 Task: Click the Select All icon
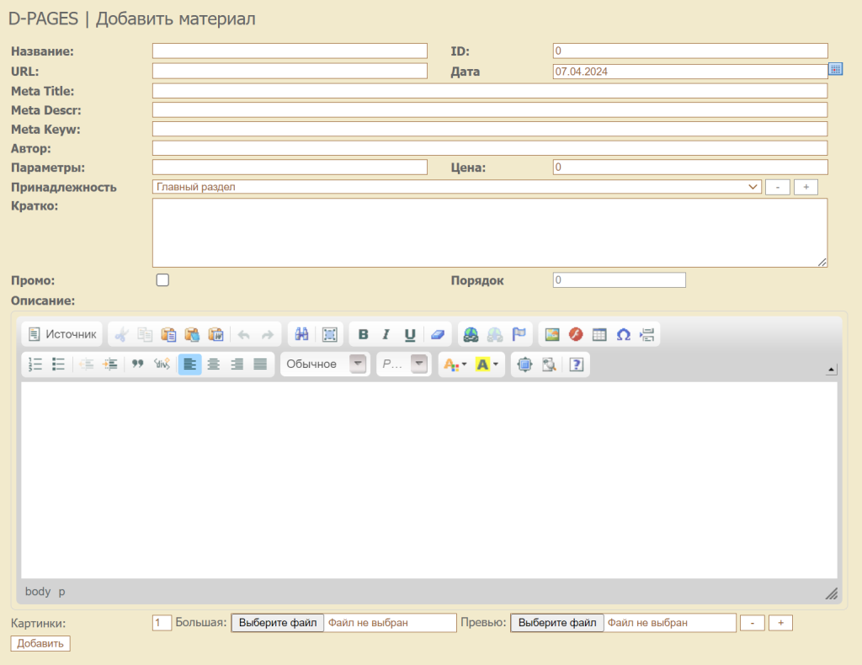[x=330, y=334]
